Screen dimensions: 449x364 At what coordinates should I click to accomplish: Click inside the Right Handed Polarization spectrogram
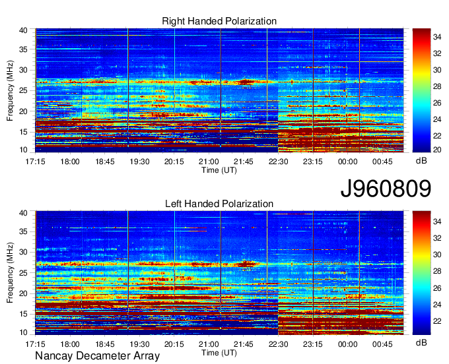pyautogui.click(x=219, y=90)
